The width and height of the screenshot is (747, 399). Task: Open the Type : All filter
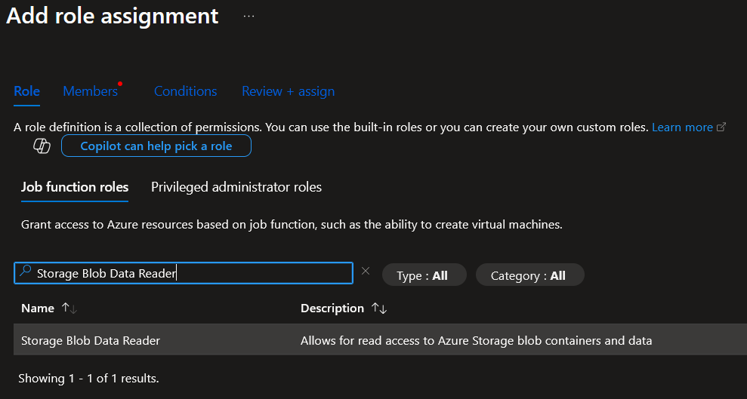(424, 275)
